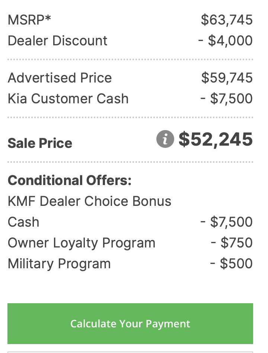Image resolution: width=268 pixels, height=353 pixels.
Task: Click the $7,500 bonus cash amount
Action: [226, 222]
